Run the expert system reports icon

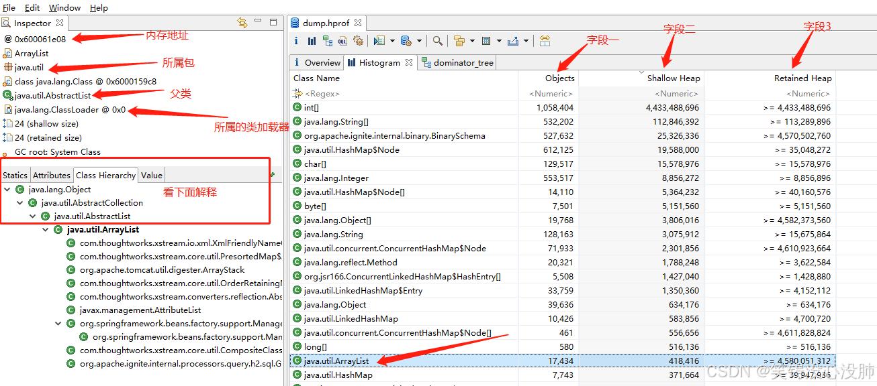tap(379, 41)
